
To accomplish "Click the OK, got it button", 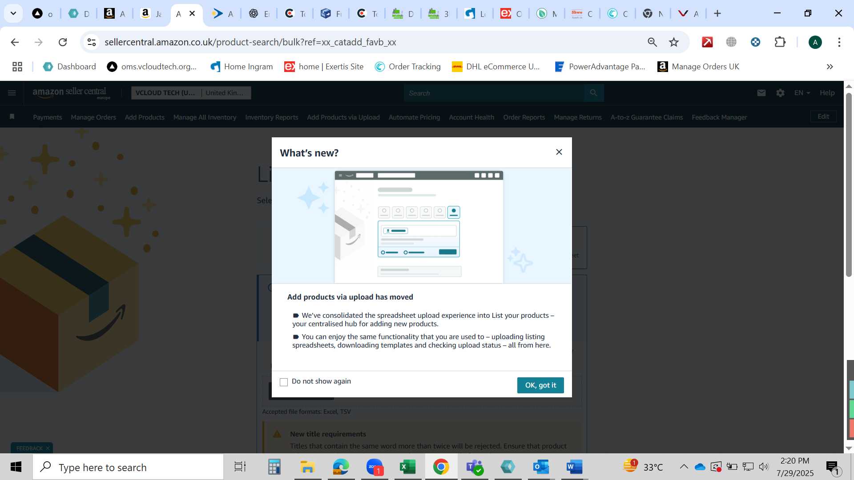I will point(540,385).
